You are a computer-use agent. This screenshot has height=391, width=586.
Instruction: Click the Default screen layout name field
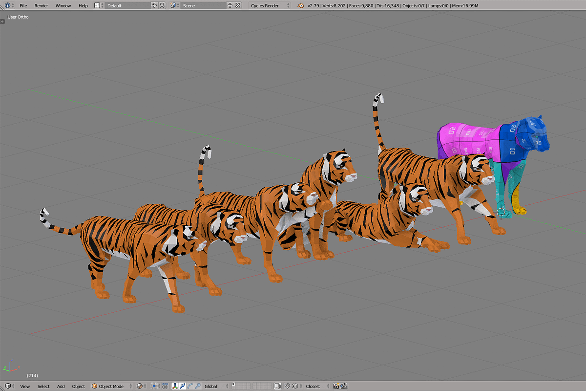coord(128,5)
